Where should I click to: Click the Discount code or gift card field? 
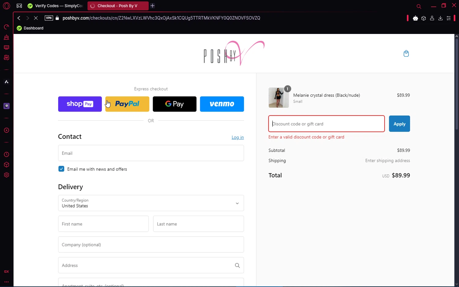click(327, 124)
